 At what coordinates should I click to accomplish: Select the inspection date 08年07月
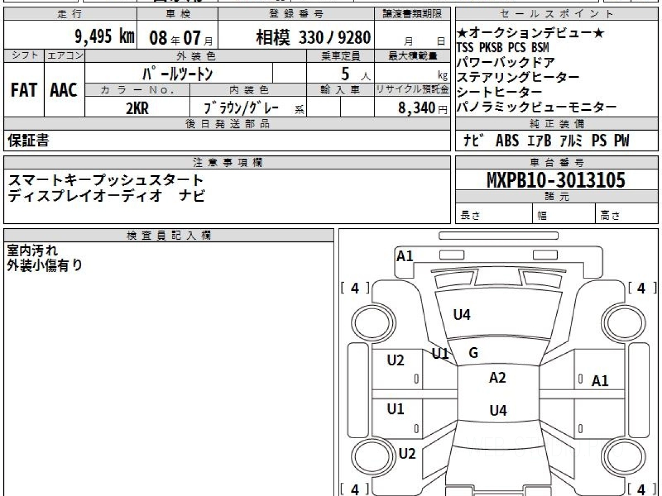coord(180,37)
